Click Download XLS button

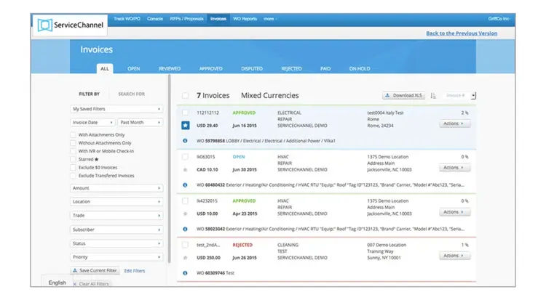[x=404, y=95]
